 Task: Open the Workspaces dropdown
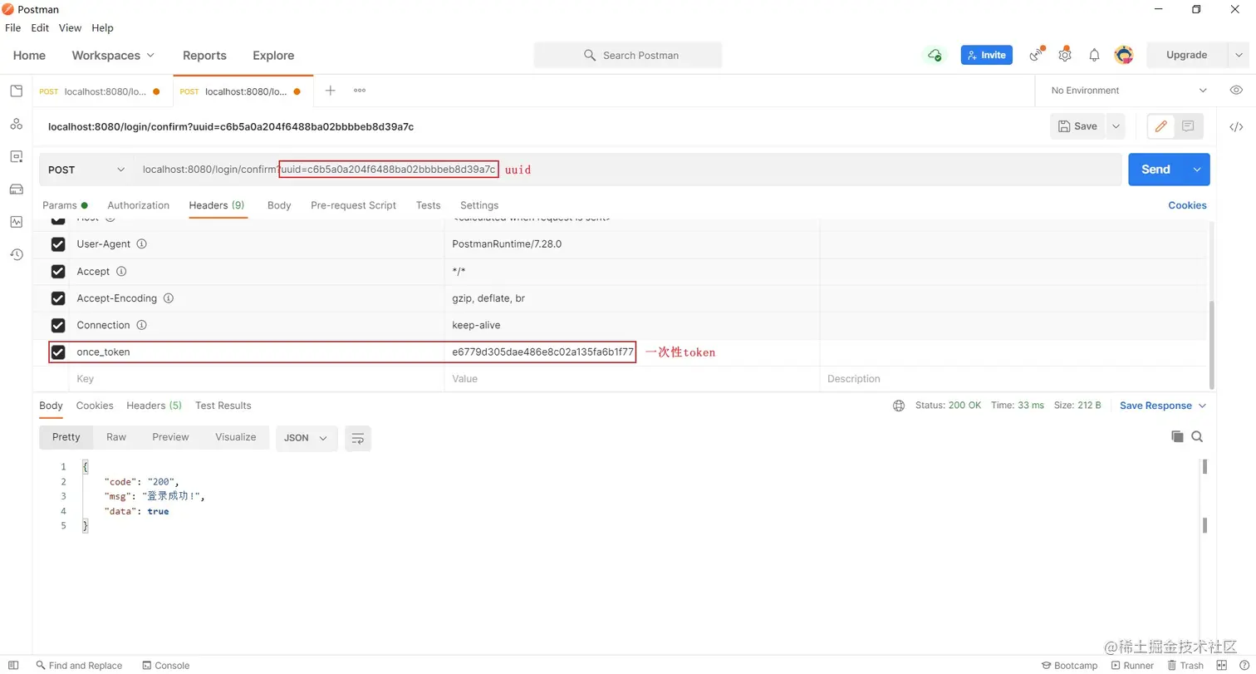tap(113, 55)
